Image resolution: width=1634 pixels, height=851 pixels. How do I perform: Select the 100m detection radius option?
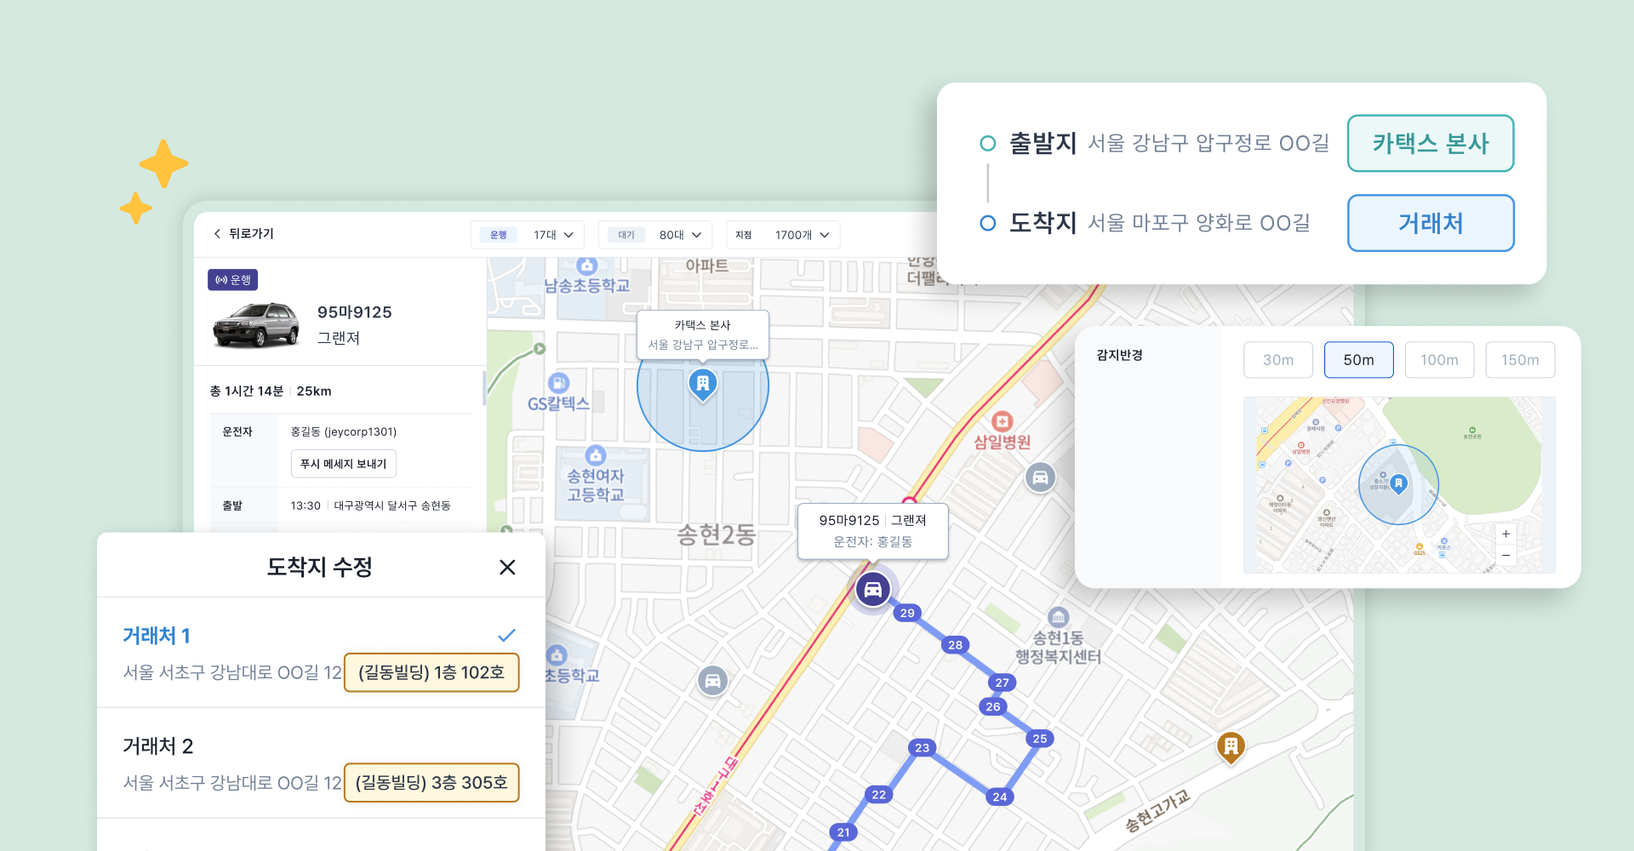pyautogui.click(x=1439, y=359)
